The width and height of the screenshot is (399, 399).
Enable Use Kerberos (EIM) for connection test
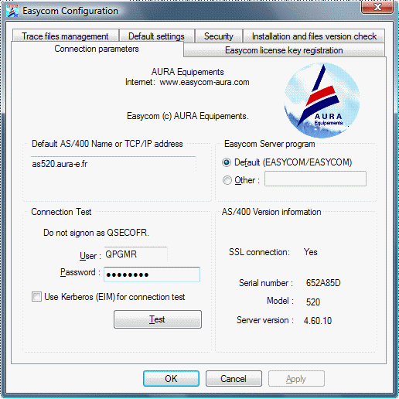click(x=36, y=297)
